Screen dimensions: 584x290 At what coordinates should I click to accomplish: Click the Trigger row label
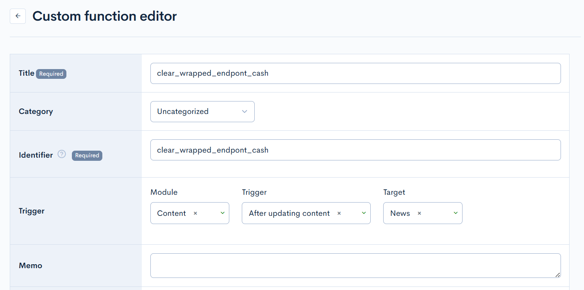(x=32, y=211)
